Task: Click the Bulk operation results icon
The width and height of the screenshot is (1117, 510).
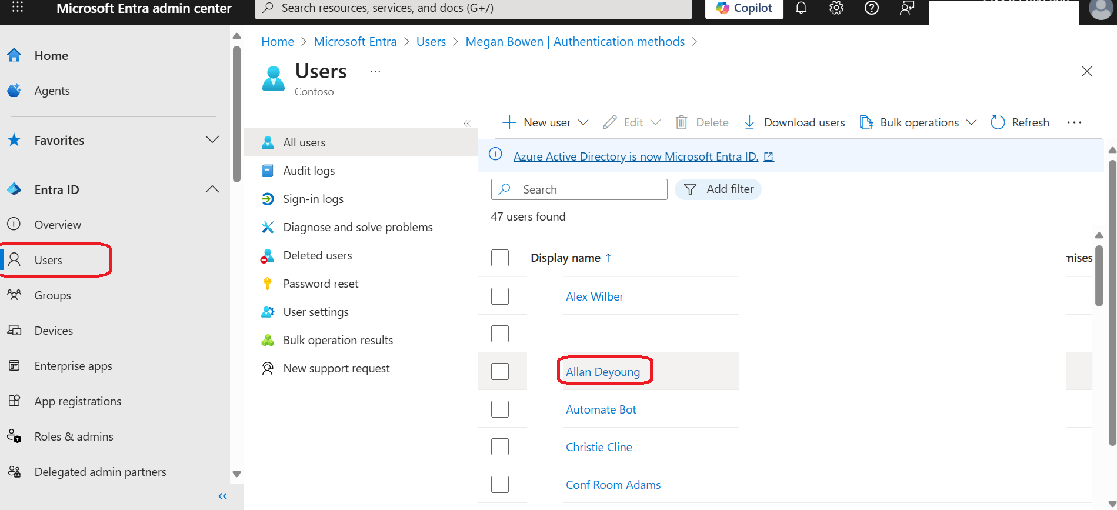Action: [268, 340]
